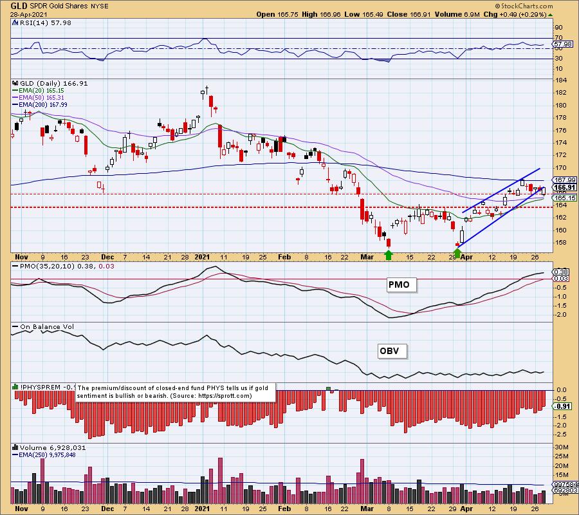Image resolution: width=579 pixels, height=515 pixels.
Task: Click the green histogram icon beside !PHYSPREM
Action: pos(15,387)
